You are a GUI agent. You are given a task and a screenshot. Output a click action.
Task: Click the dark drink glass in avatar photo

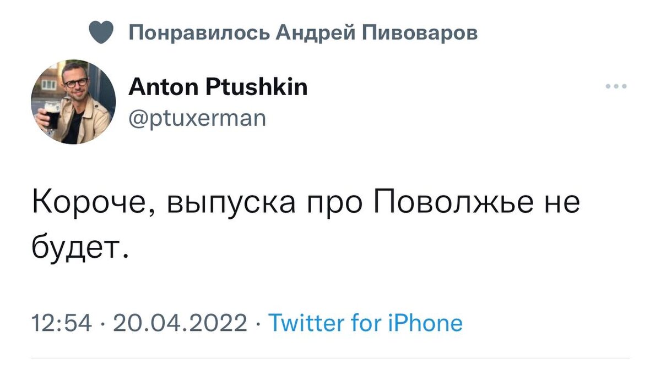[x=51, y=117]
